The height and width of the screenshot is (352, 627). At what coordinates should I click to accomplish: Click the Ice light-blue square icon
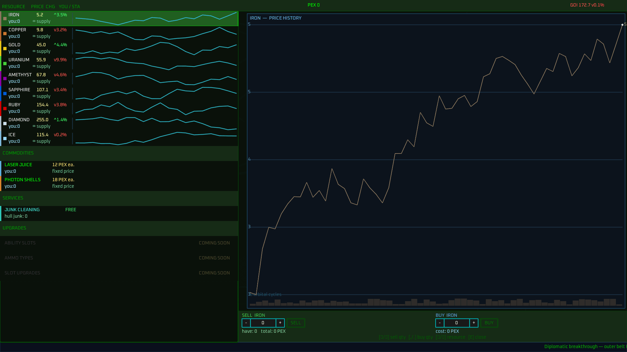point(5,139)
